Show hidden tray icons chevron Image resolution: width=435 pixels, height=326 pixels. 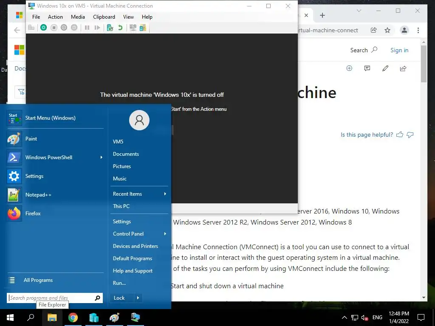pyautogui.click(x=344, y=318)
